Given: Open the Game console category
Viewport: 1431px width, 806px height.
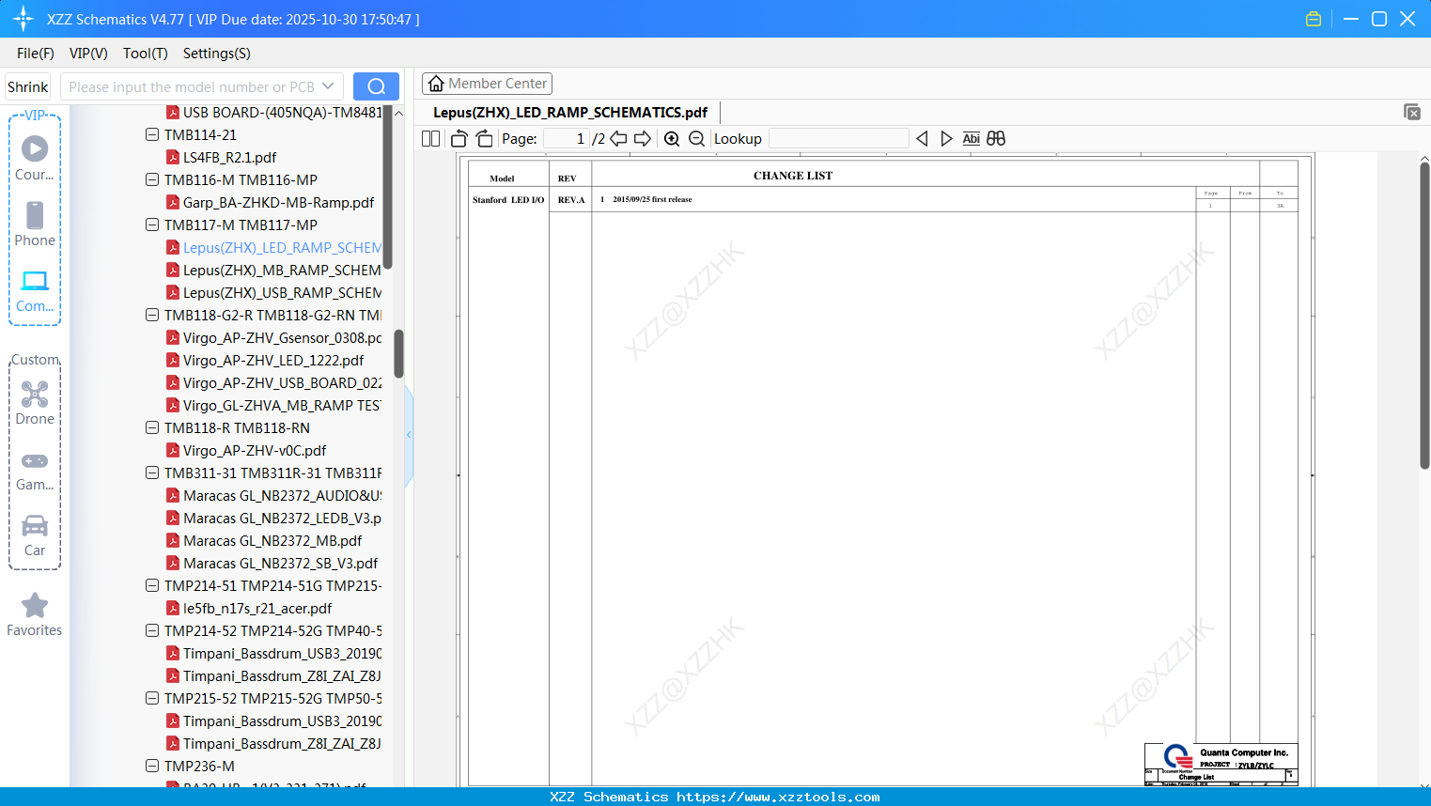Looking at the screenshot, I should pyautogui.click(x=35, y=470).
